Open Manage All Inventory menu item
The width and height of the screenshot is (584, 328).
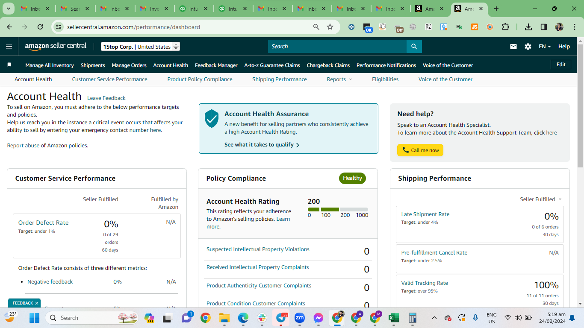pos(50,65)
